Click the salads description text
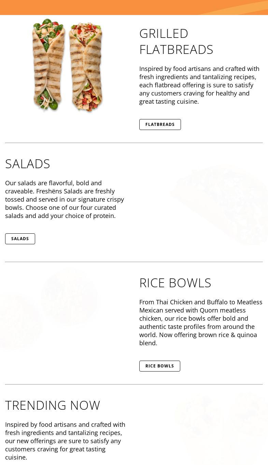The width and height of the screenshot is (268, 465). pos(65,199)
